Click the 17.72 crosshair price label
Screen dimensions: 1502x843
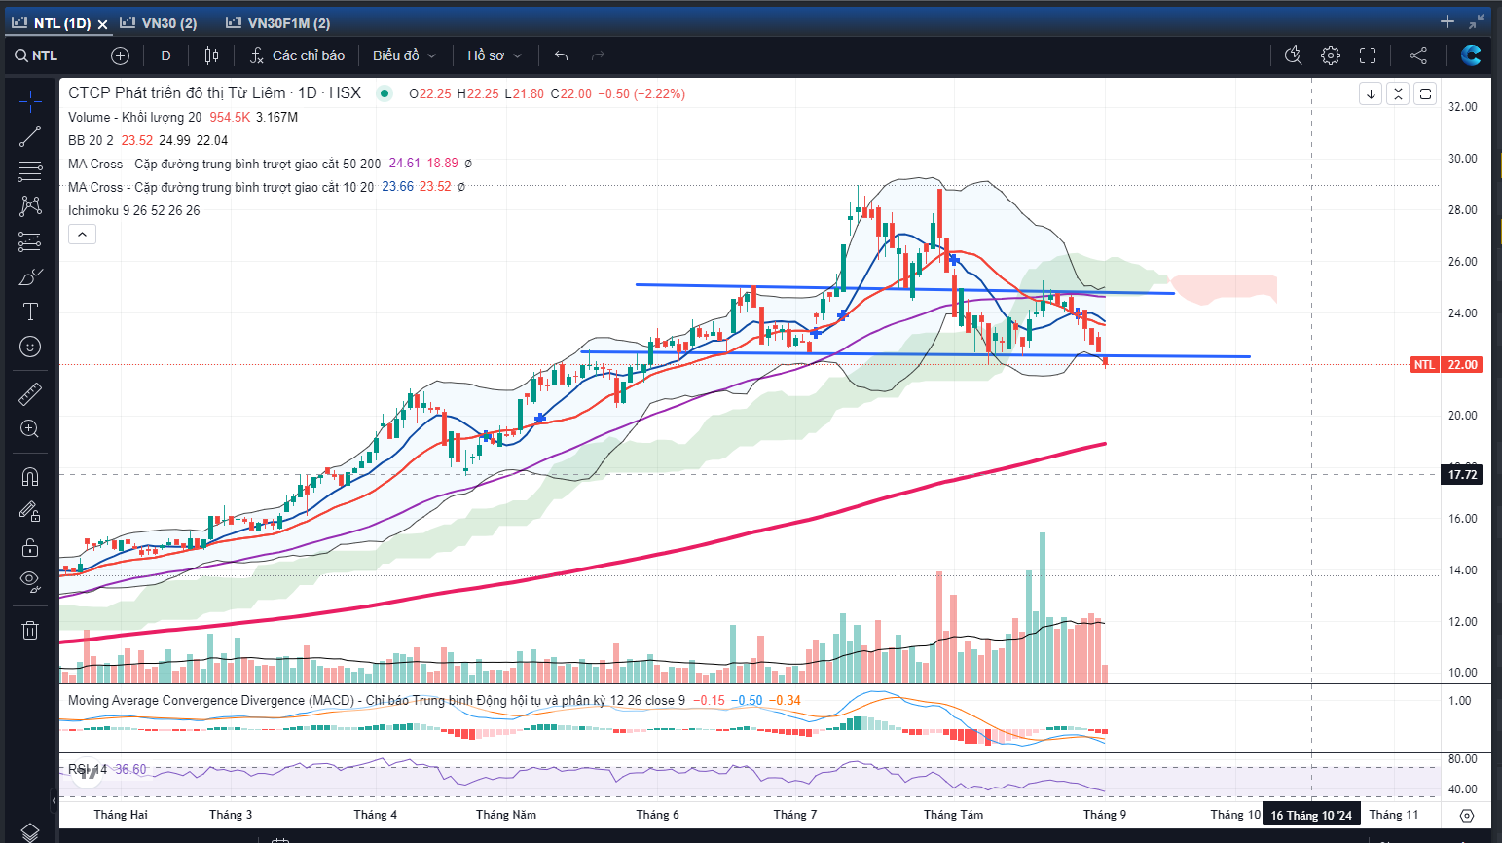click(x=1461, y=475)
